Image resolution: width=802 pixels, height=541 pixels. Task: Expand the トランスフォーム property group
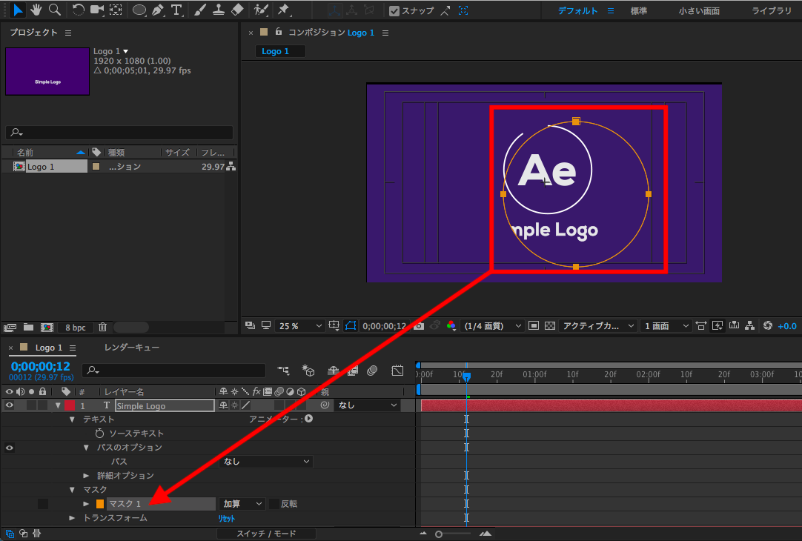[x=72, y=518]
